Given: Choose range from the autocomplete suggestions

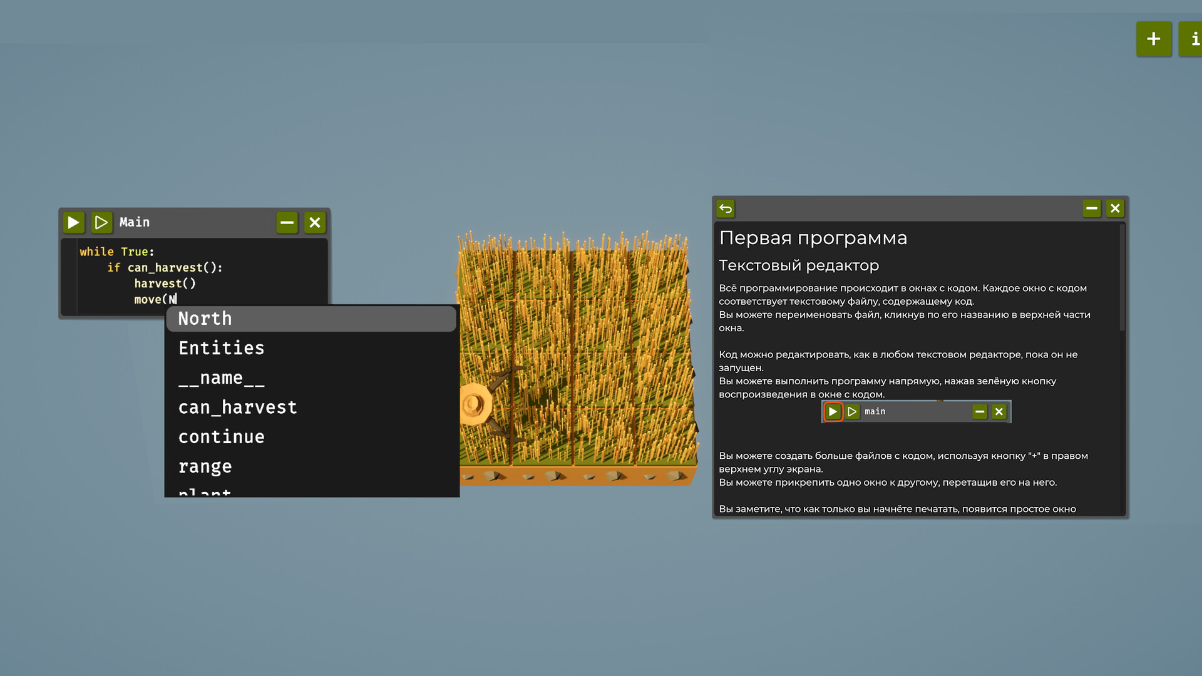Looking at the screenshot, I should (x=205, y=466).
